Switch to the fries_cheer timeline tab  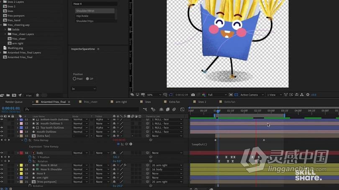[x=90, y=102]
